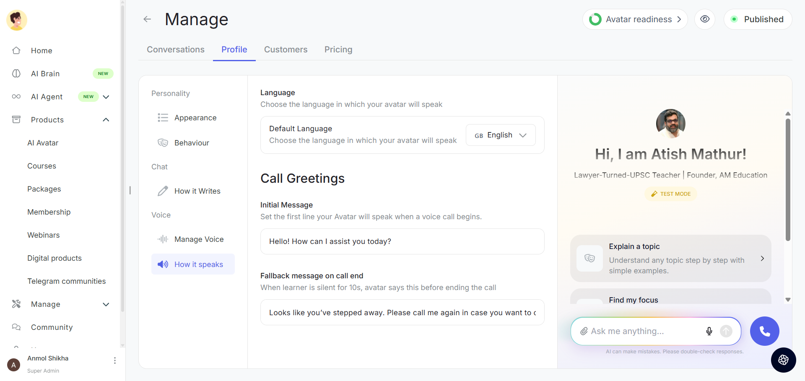Switch to the Conversations tab
This screenshot has width=805, height=381.
[x=176, y=49]
